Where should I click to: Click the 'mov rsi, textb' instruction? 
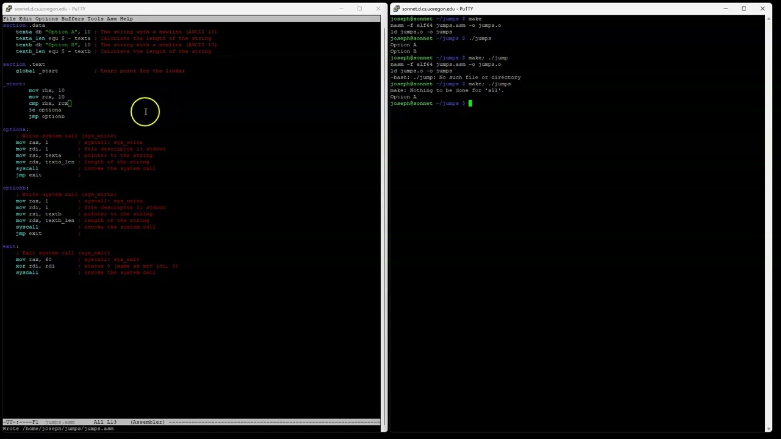pyautogui.click(x=39, y=214)
